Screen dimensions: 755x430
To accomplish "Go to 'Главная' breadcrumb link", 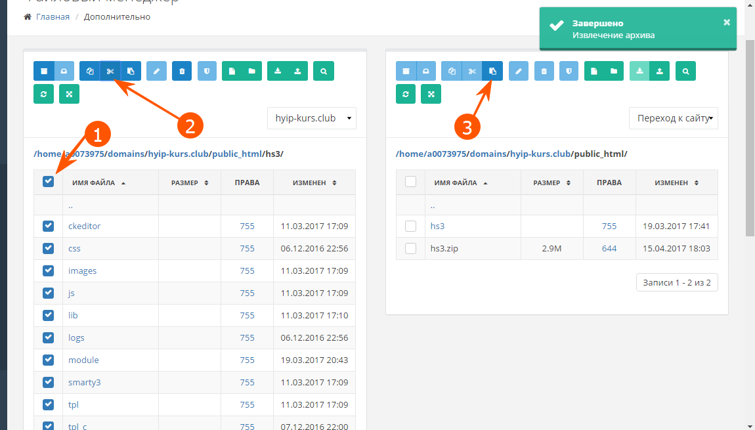I will coord(53,17).
